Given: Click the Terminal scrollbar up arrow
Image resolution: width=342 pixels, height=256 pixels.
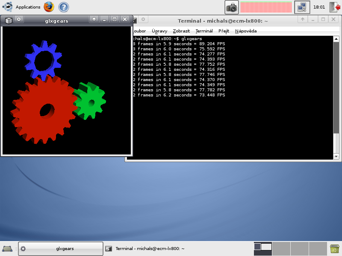Looking at the screenshot, I should click(336, 39).
